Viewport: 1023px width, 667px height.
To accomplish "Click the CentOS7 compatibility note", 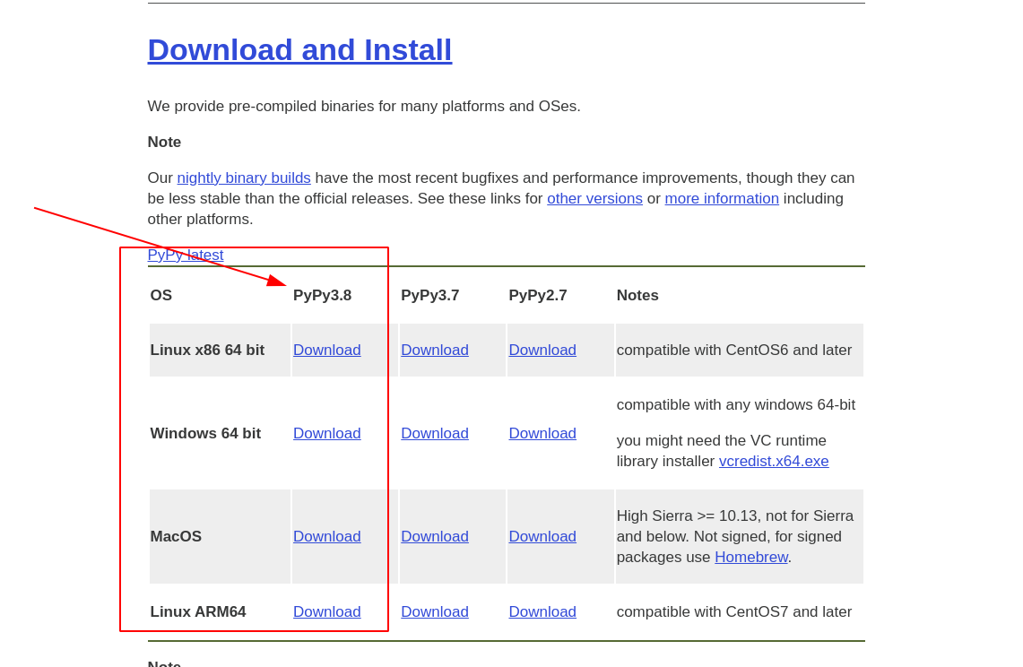I will [x=734, y=612].
